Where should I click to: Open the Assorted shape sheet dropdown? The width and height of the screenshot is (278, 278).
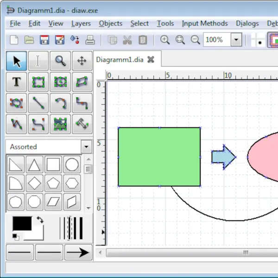click(86, 147)
